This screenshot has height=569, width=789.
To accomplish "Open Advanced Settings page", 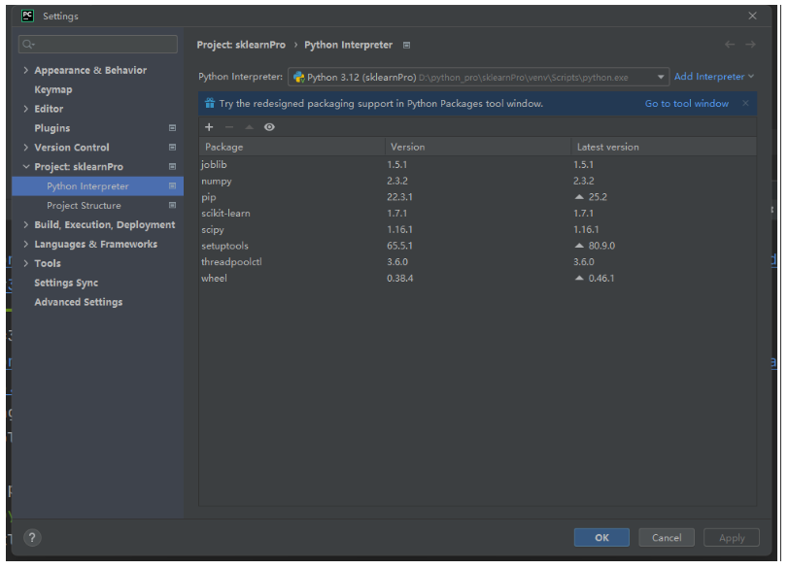I will 79,302.
